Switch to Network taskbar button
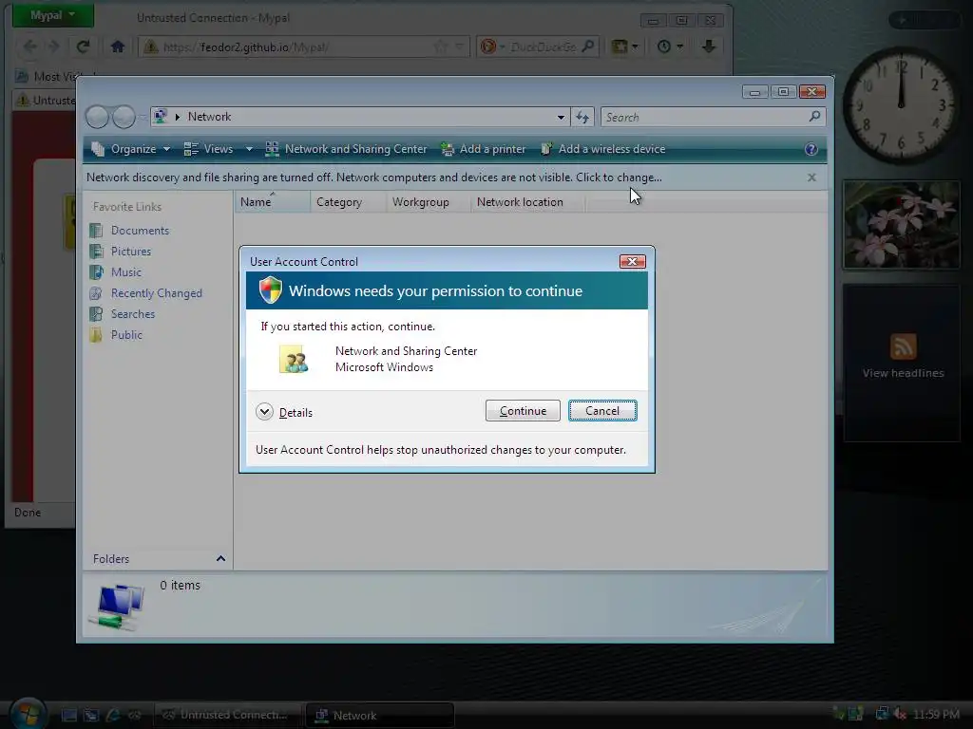Screen dimensions: 973x729 [x=379, y=716]
